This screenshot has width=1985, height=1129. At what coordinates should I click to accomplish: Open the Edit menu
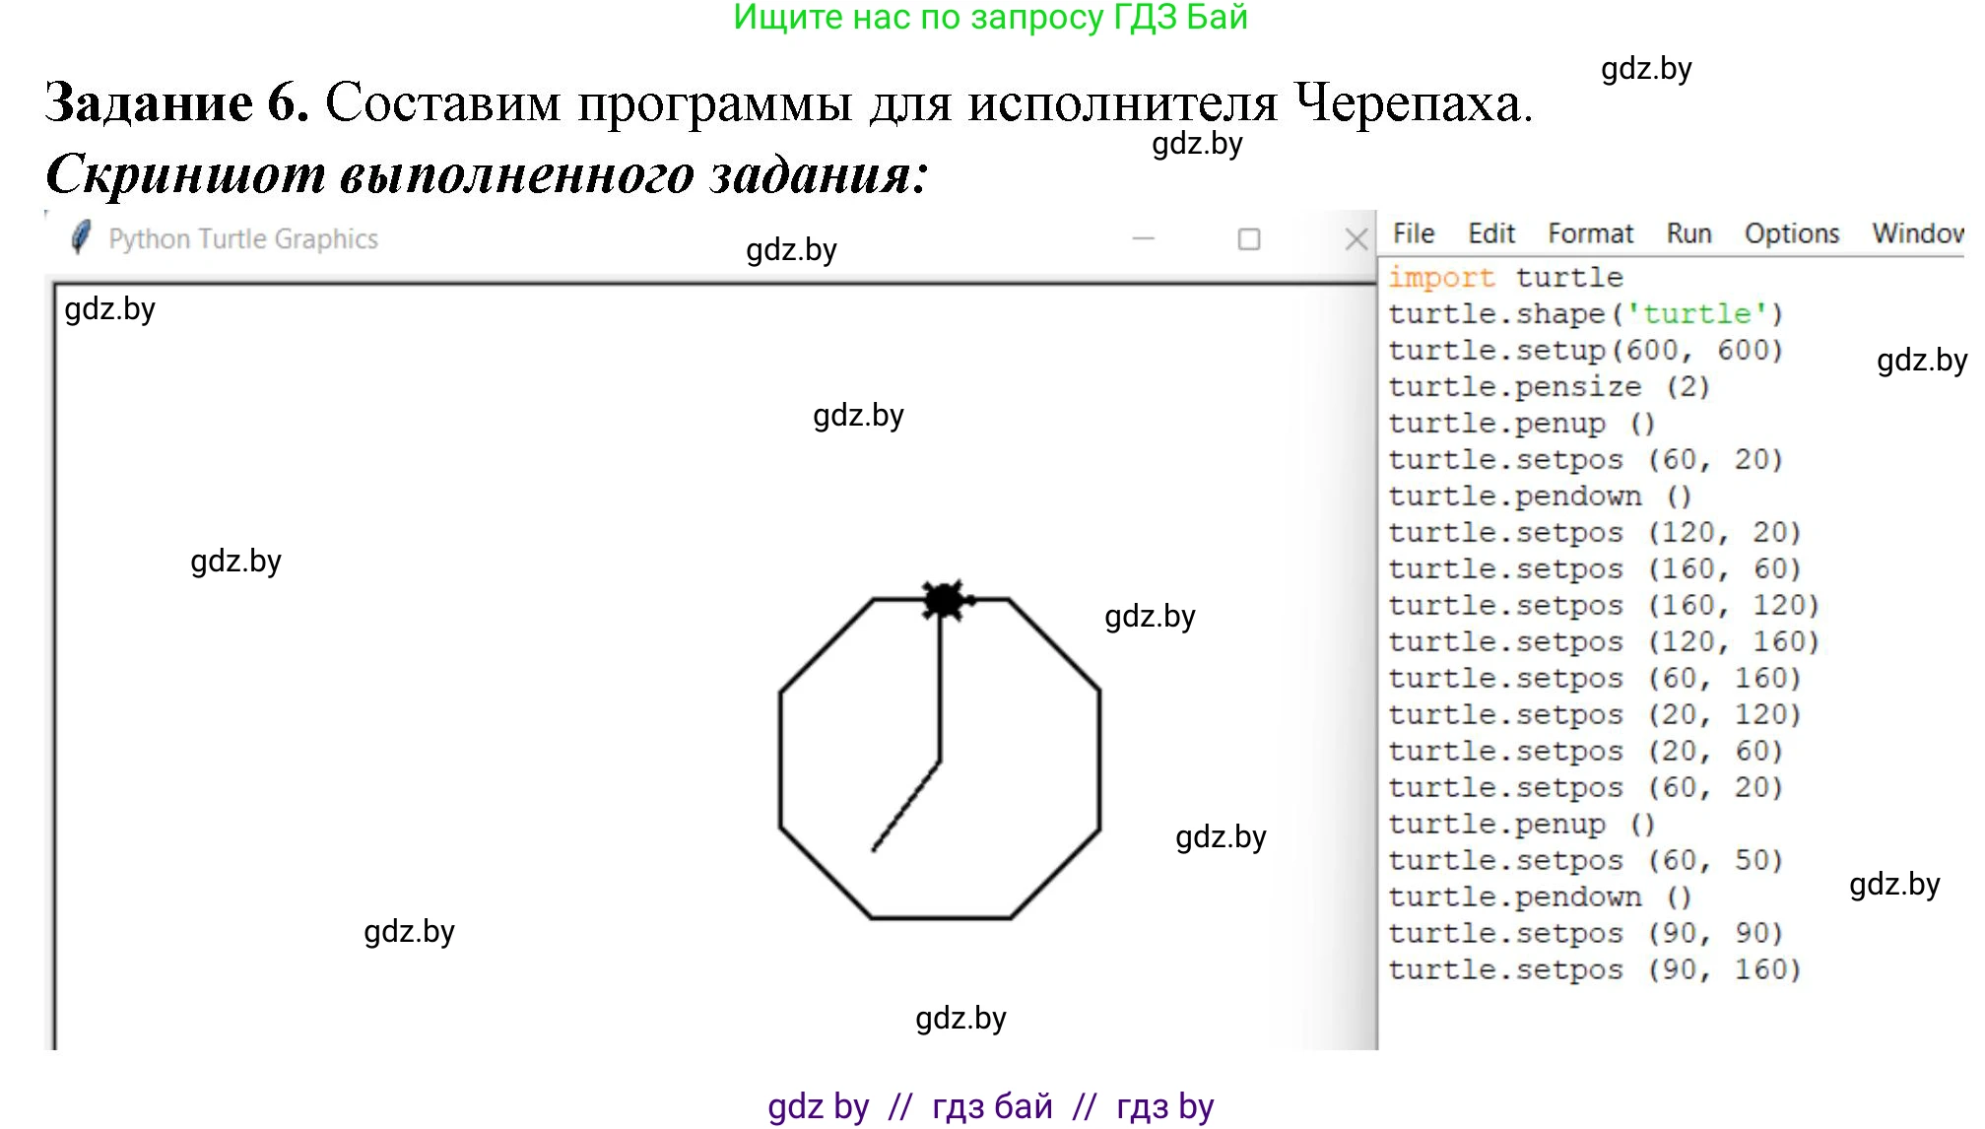click(x=1490, y=233)
